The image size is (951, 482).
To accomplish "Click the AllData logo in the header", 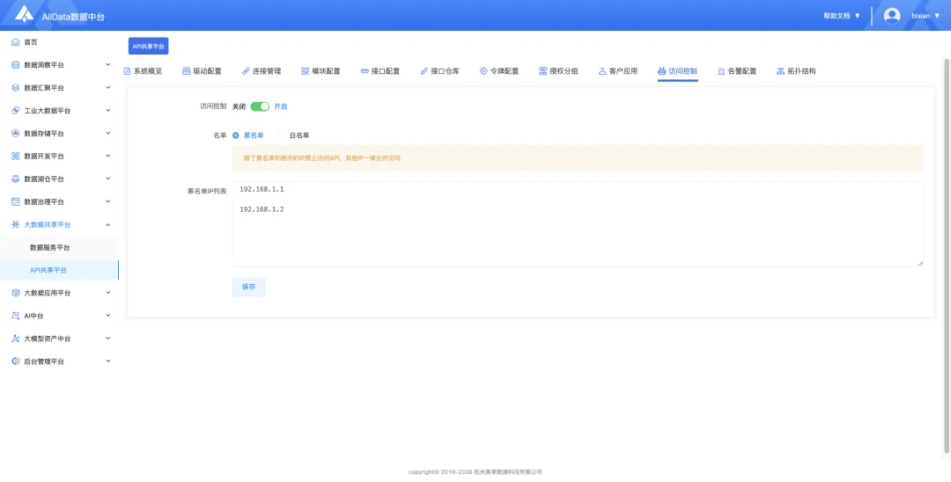I will tap(25, 14).
